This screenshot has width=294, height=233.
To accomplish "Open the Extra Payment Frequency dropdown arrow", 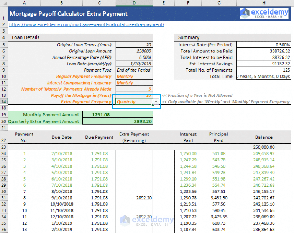I will [156, 102].
